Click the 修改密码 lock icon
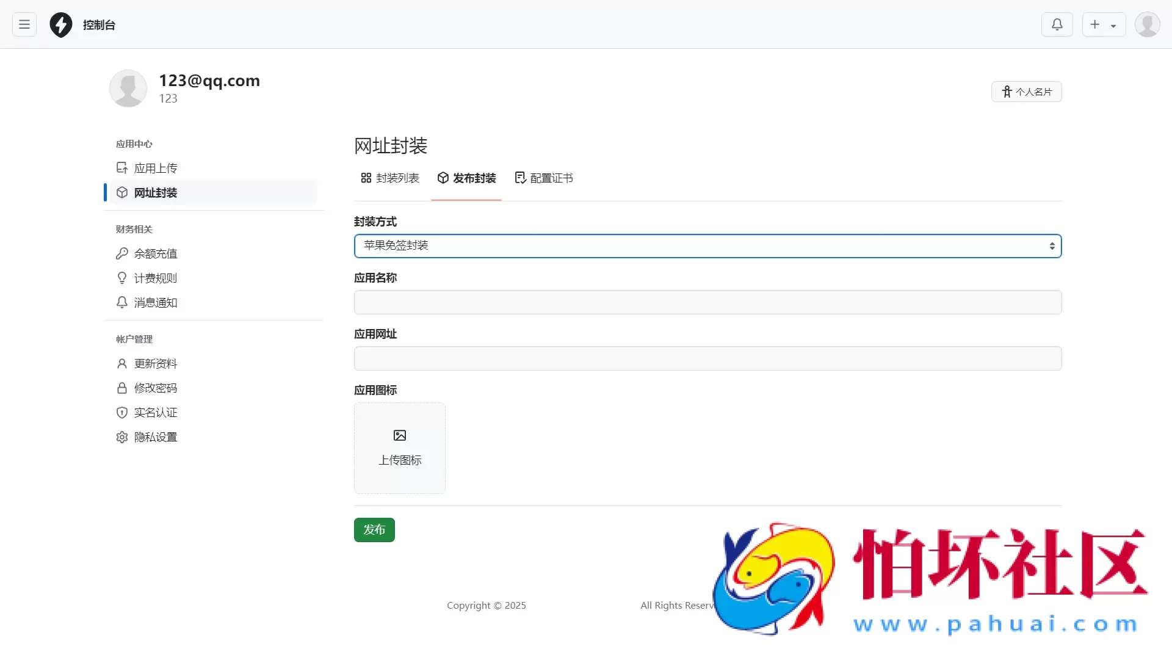The image size is (1172, 649). pos(122,388)
